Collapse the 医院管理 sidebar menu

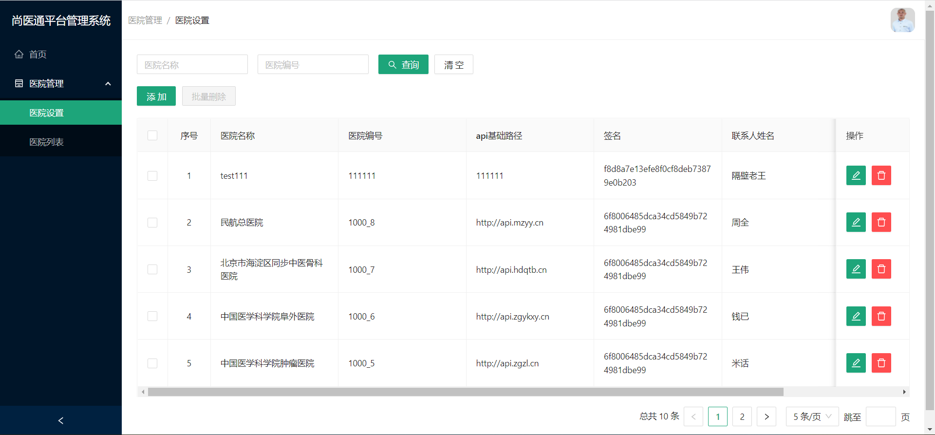pyautogui.click(x=61, y=83)
